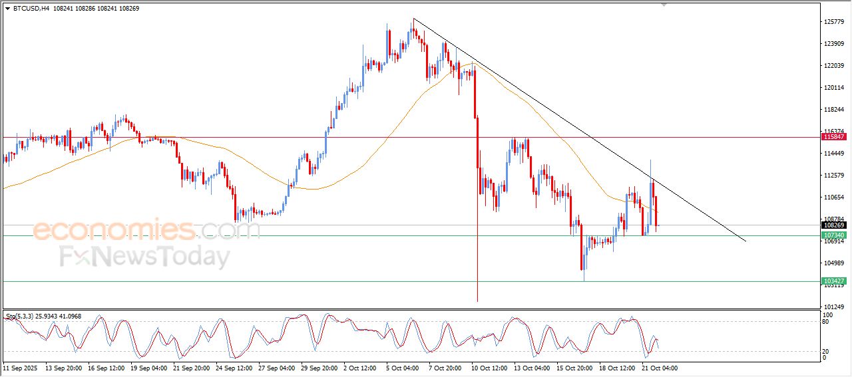852x377 pixels.
Task: Click the 10 Oct 12:00 time label
Action: (x=489, y=368)
